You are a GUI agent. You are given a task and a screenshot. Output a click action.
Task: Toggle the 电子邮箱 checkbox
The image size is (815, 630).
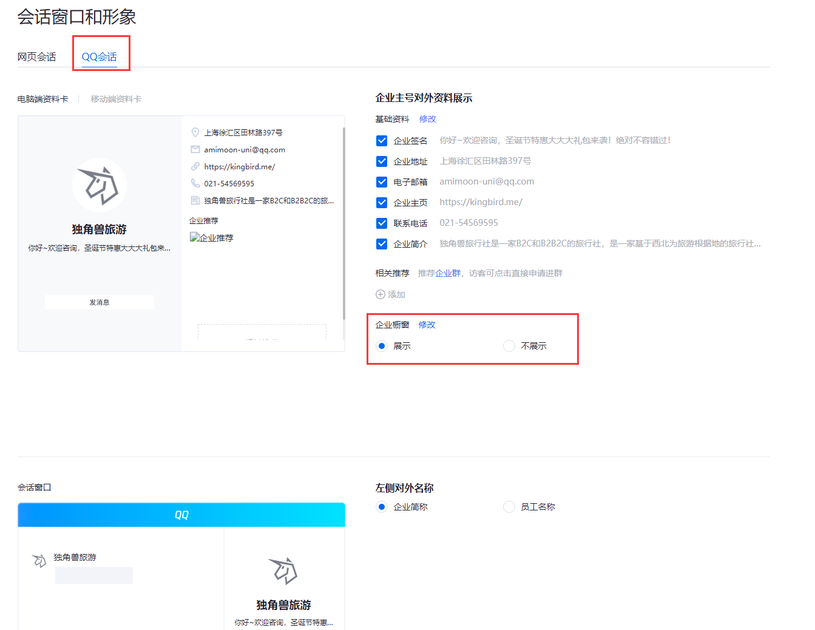point(382,182)
